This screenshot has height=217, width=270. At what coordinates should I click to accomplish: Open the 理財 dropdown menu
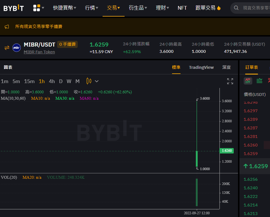click(x=162, y=8)
